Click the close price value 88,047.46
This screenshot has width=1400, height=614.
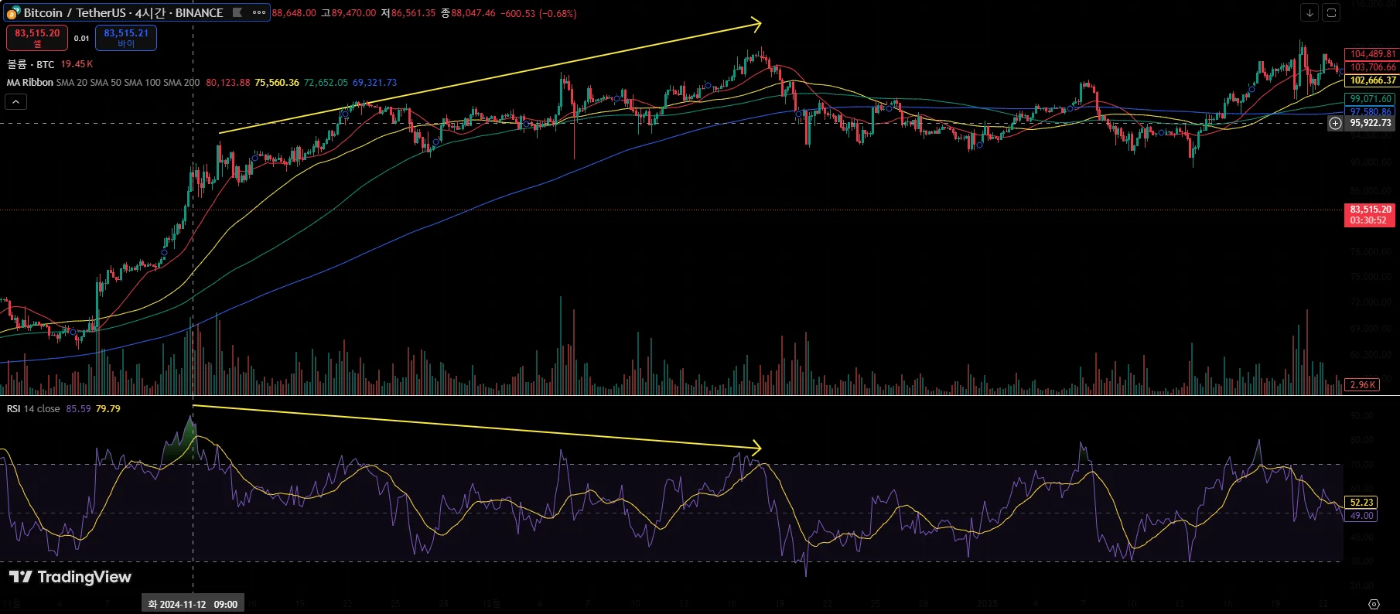coord(473,13)
